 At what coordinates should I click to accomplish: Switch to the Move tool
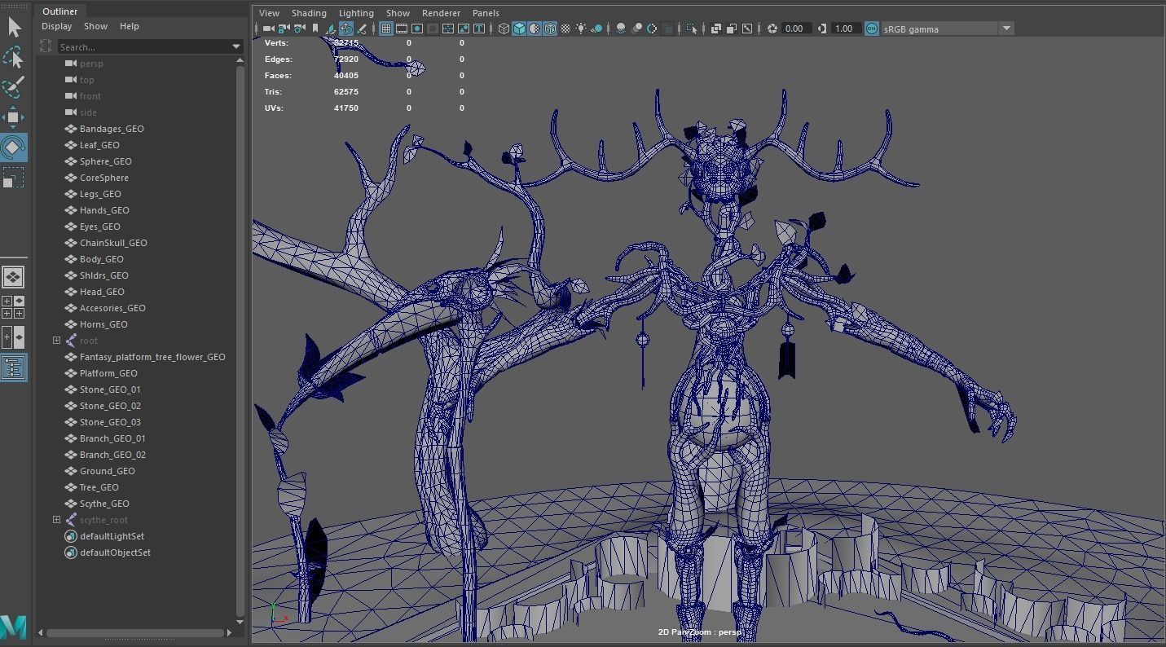[14, 117]
